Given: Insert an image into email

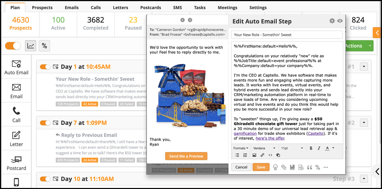Looking at the screenshot, I should coord(254,155).
